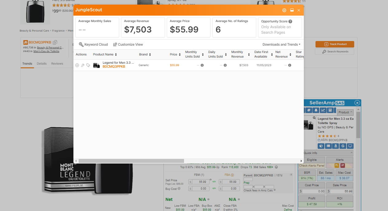Open JungleScout settings gear
This screenshot has width=388, height=211.
click(x=284, y=10)
